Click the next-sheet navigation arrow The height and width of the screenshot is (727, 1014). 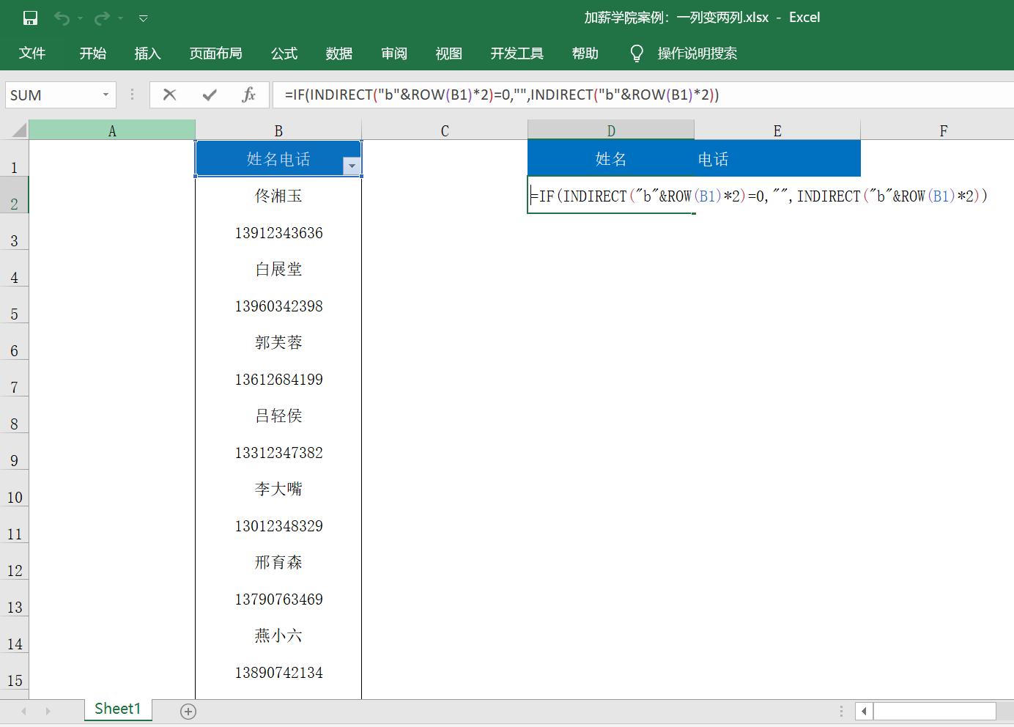47,709
